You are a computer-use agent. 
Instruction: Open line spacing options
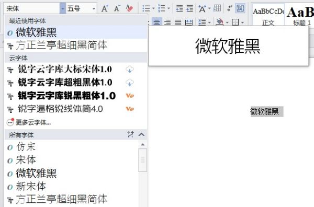pos(202,22)
